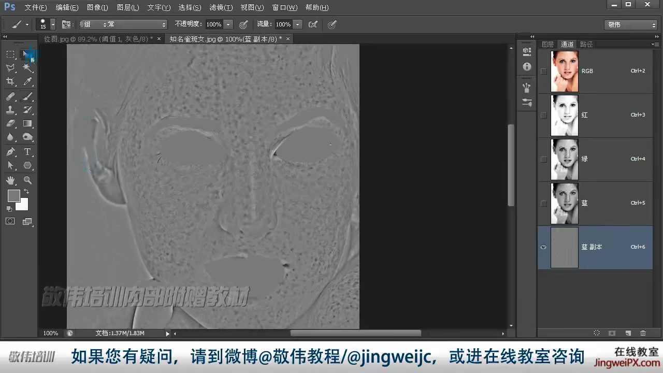Select the Gradient tool
The width and height of the screenshot is (663, 373).
click(27, 123)
